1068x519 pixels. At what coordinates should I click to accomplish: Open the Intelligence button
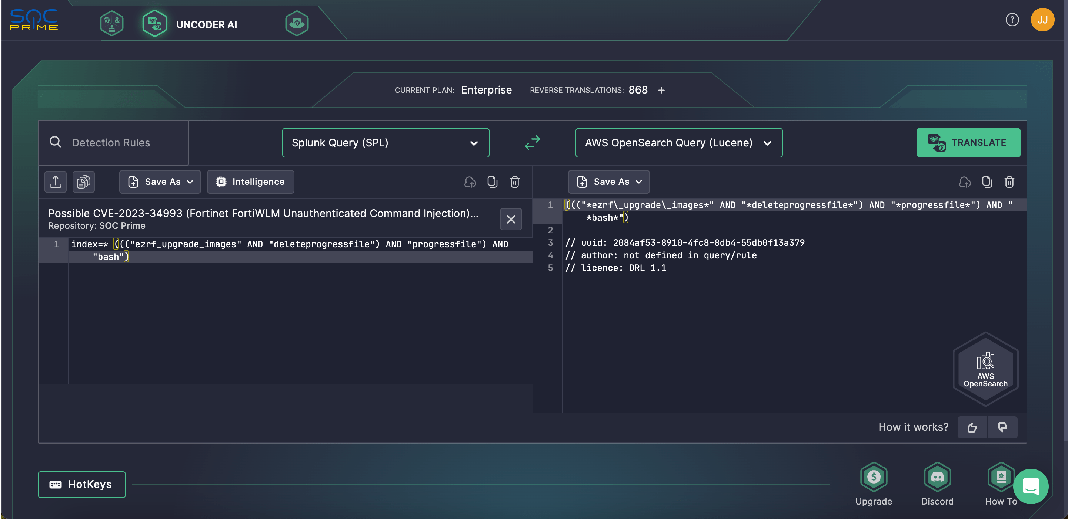click(x=250, y=182)
